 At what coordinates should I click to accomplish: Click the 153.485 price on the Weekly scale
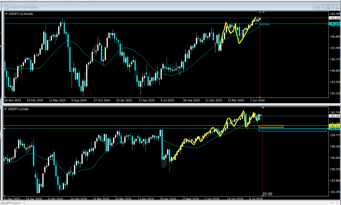tap(335, 48)
